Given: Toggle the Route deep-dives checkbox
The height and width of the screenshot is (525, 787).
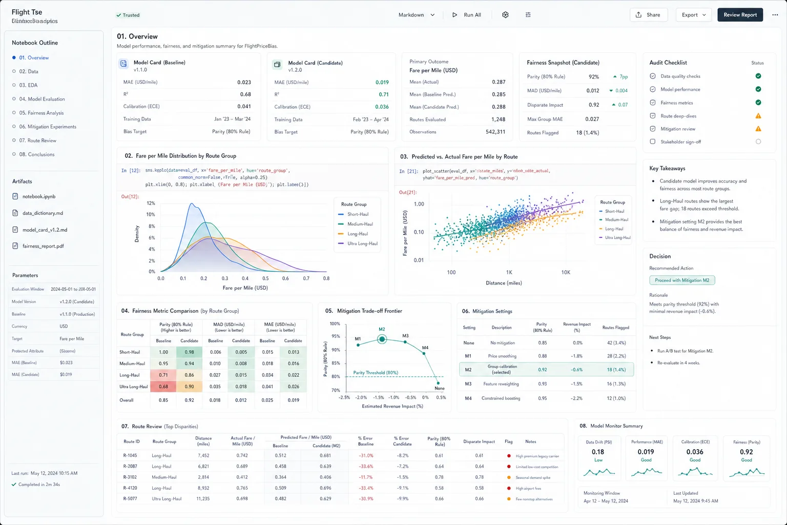Looking at the screenshot, I should [x=653, y=116].
